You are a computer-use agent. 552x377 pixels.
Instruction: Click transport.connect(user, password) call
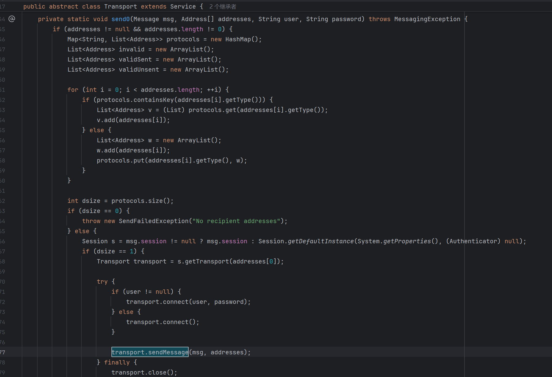tap(188, 302)
